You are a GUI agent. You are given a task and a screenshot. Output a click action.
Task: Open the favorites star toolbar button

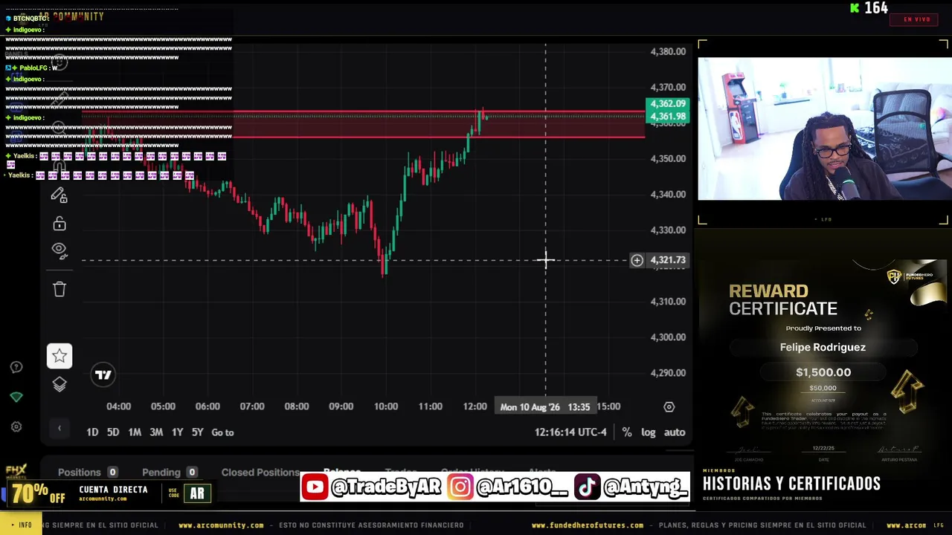pos(59,356)
